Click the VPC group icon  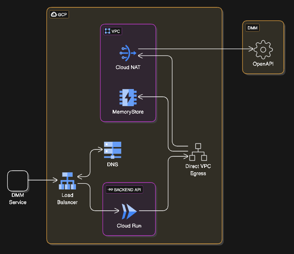[107, 31]
